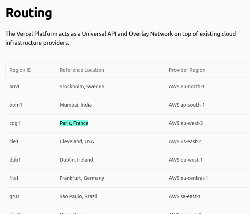Select Cleveland, USA location cell

coord(77,141)
